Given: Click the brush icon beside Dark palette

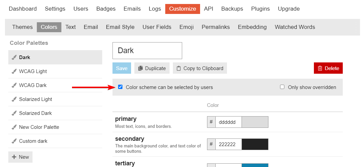Looking at the screenshot, I should coord(14,57).
